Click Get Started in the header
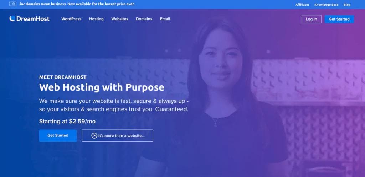Viewport: 365px width, 177px height. tap(339, 19)
